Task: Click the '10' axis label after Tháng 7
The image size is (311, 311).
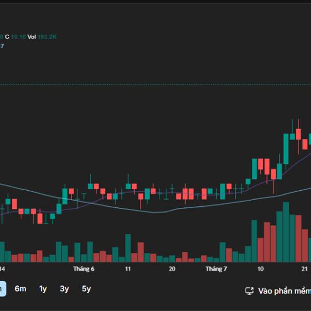Action: (x=260, y=269)
